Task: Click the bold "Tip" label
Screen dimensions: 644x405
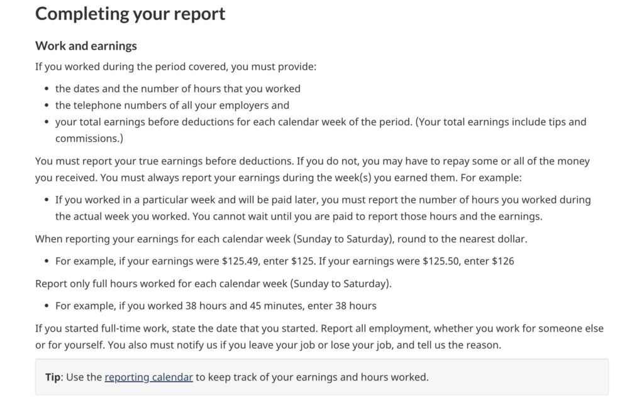Action: pyautogui.click(x=53, y=377)
